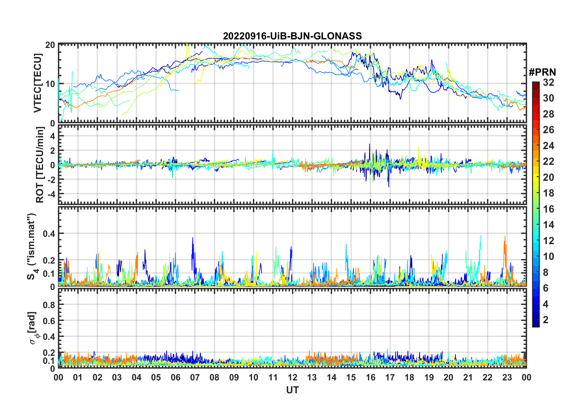Click the 20 tick label on the VTEC axis

pyautogui.click(x=50, y=45)
